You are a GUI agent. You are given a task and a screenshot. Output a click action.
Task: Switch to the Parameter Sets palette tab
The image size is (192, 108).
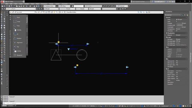coord(27,40)
